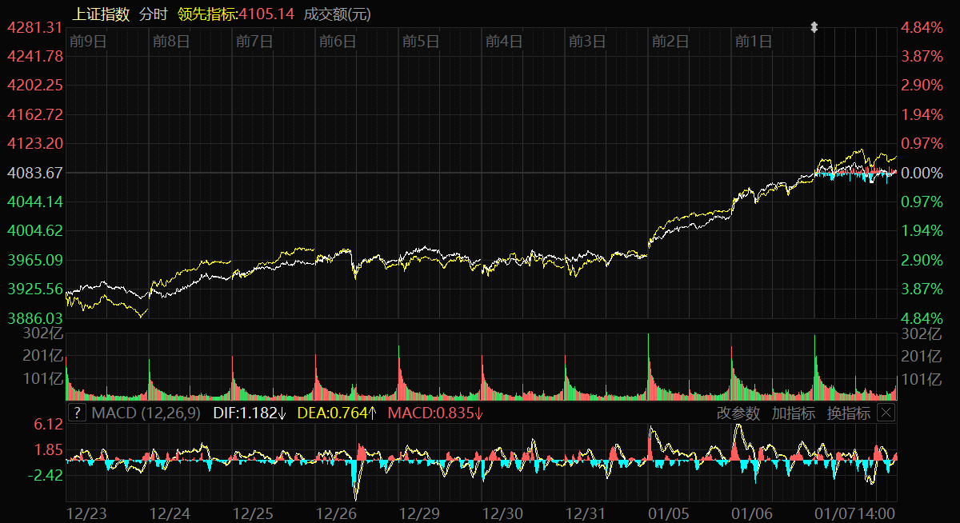Open 改参数 to modify parameters
Image resolution: width=960 pixels, height=523 pixels.
pos(738,413)
